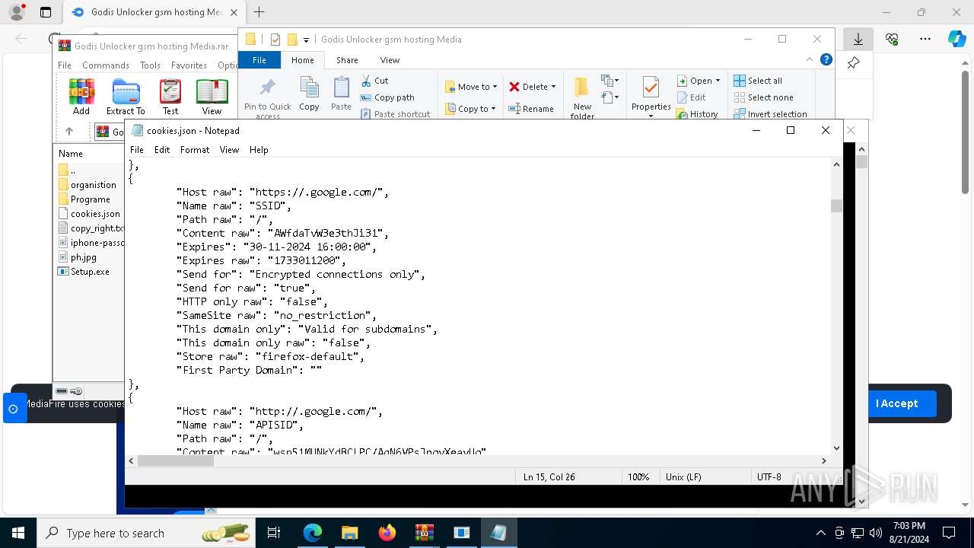Click the pin icon in downloads panel
Screen dimensions: 974x548
(853, 63)
